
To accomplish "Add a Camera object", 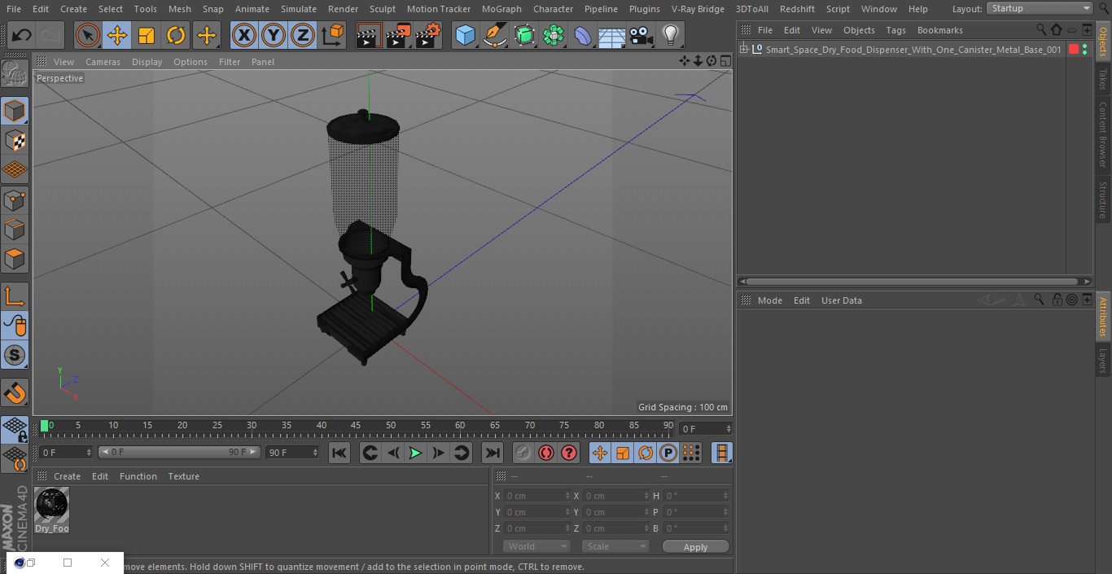I will (641, 35).
